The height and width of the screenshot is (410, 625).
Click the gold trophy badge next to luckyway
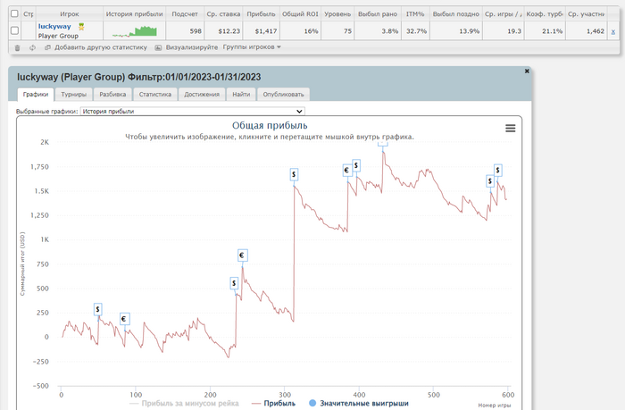(x=81, y=27)
